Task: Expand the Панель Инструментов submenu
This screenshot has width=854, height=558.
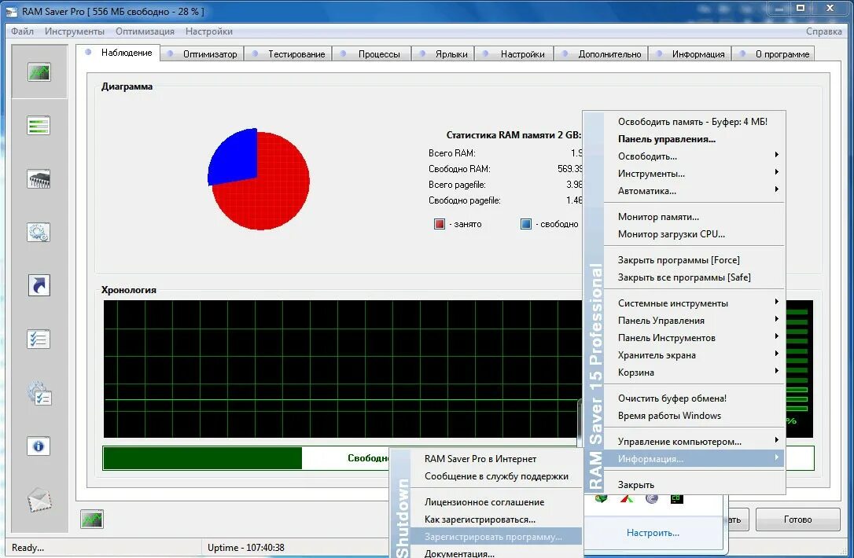Action: coord(693,338)
